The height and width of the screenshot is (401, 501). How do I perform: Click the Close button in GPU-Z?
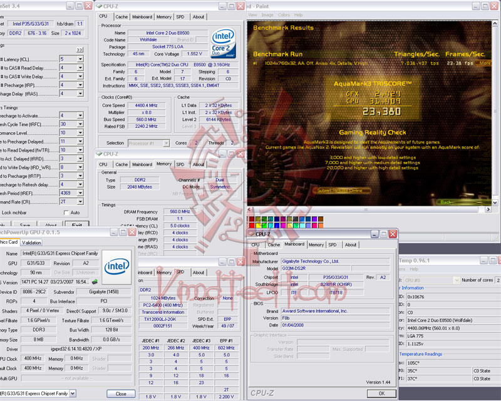tap(121, 393)
